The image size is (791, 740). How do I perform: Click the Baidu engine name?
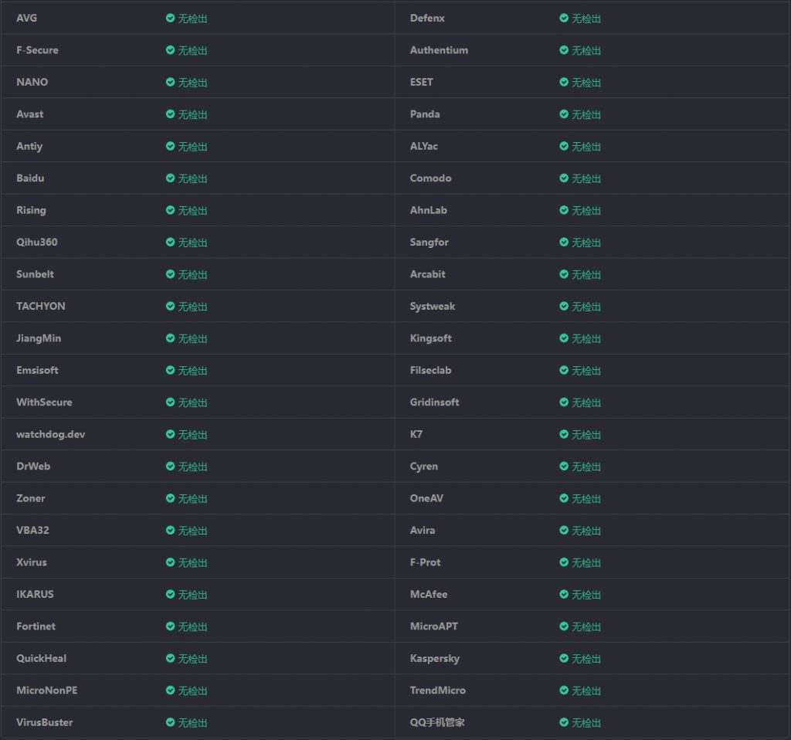(30, 178)
